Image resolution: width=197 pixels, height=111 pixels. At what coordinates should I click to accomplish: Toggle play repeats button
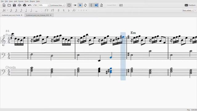coord(91,5)
